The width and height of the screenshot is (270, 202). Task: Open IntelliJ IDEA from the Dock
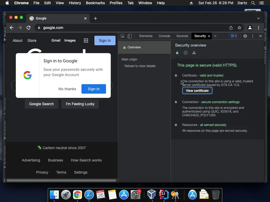[x=163, y=195]
